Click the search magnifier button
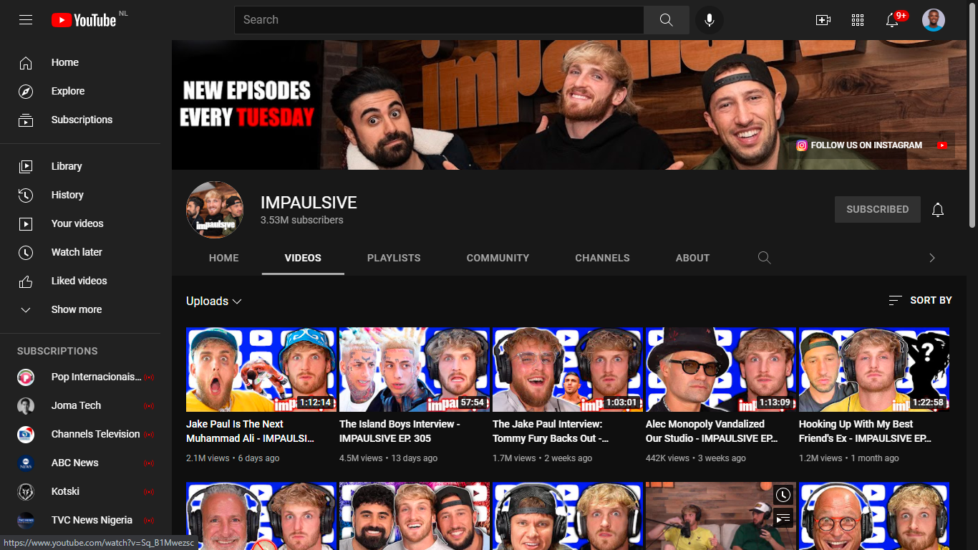This screenshot has width=978, height=550. point(667,20)
